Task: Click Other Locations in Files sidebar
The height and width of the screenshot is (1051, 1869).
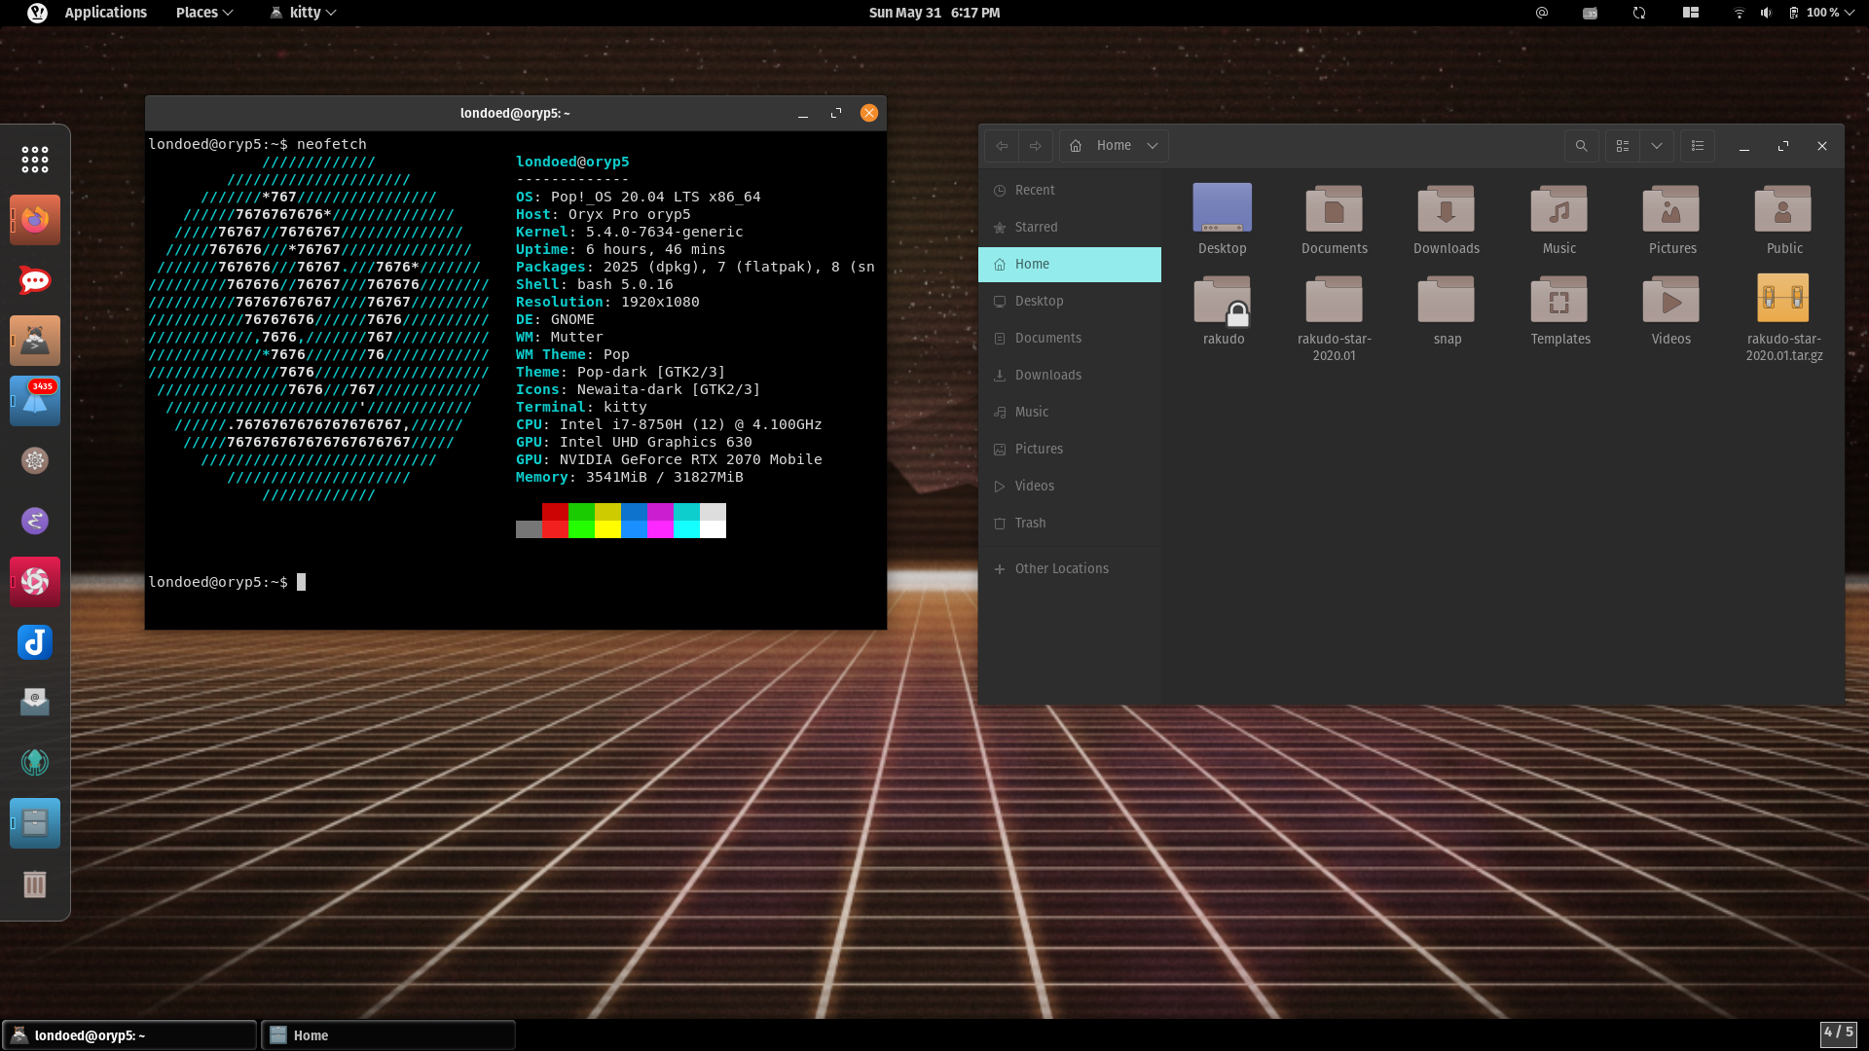Action: (x=1070, y=569)
